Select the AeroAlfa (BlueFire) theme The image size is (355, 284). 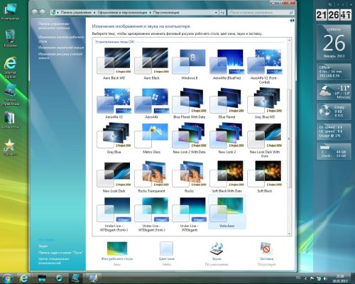[x=226, y=65]
